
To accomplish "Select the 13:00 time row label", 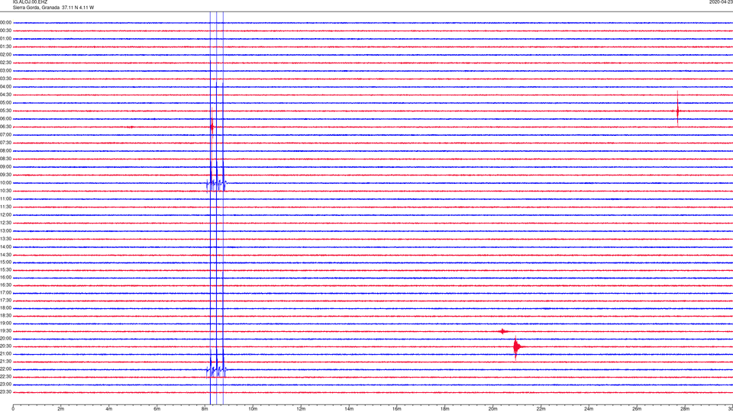I will pos(5,230).
